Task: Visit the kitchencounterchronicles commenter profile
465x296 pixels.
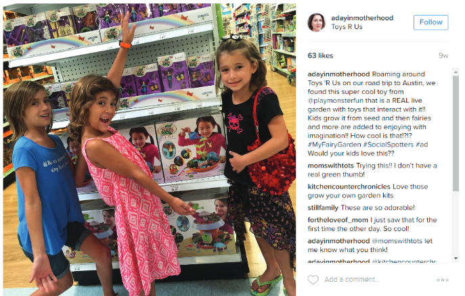Action: [x=349, y=187]
